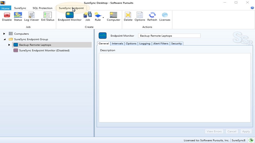The image size is (255, 143).
Task: Delete the selected item
Action: pyautogui.click(x=128, y=17)
